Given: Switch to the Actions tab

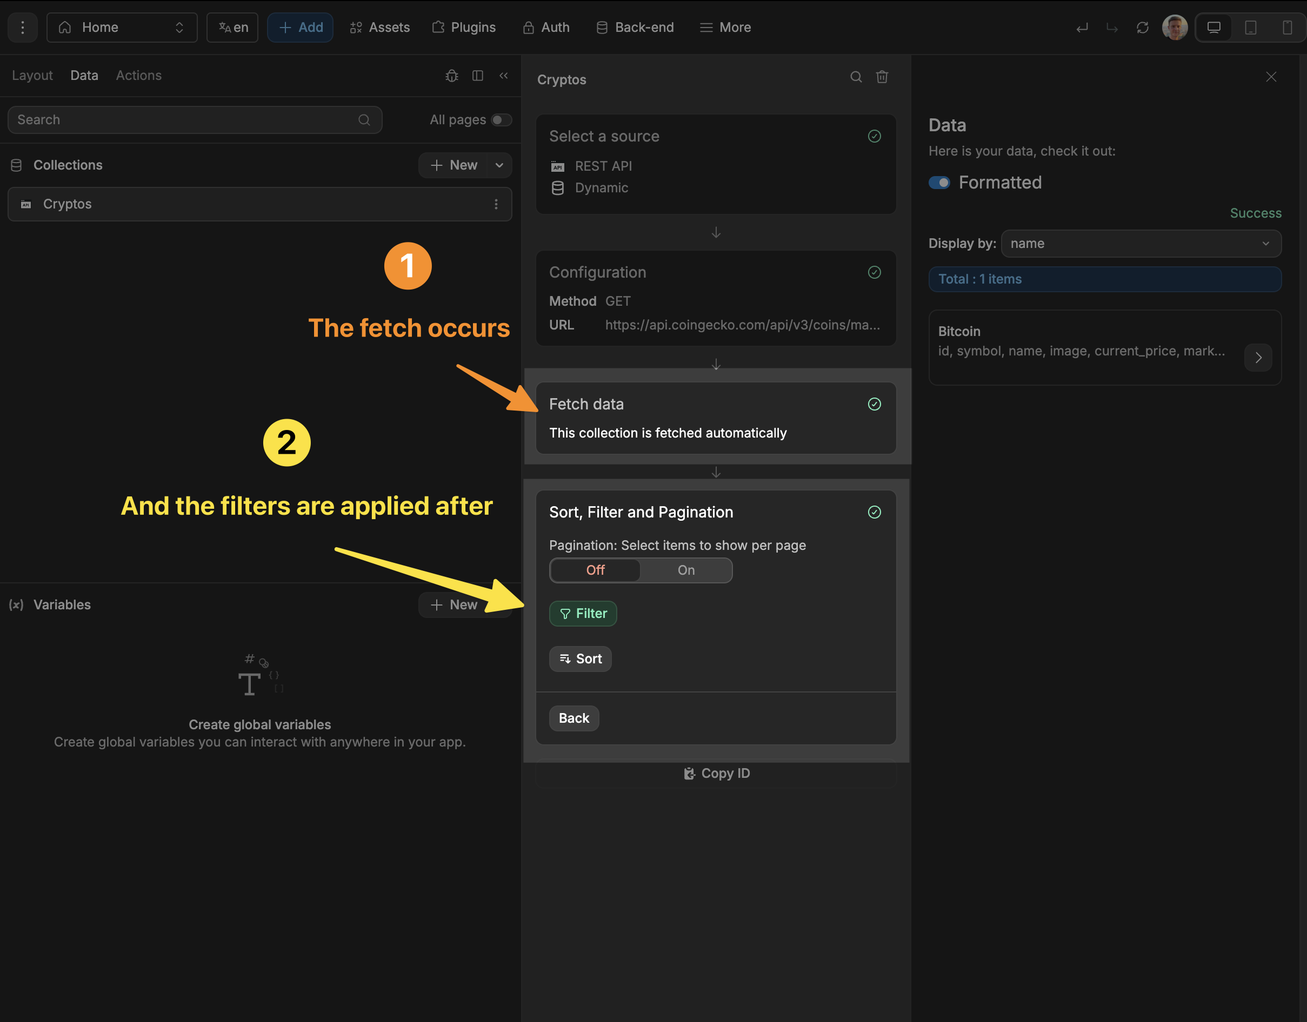Looking at the screenshot, I should point(138,76).
